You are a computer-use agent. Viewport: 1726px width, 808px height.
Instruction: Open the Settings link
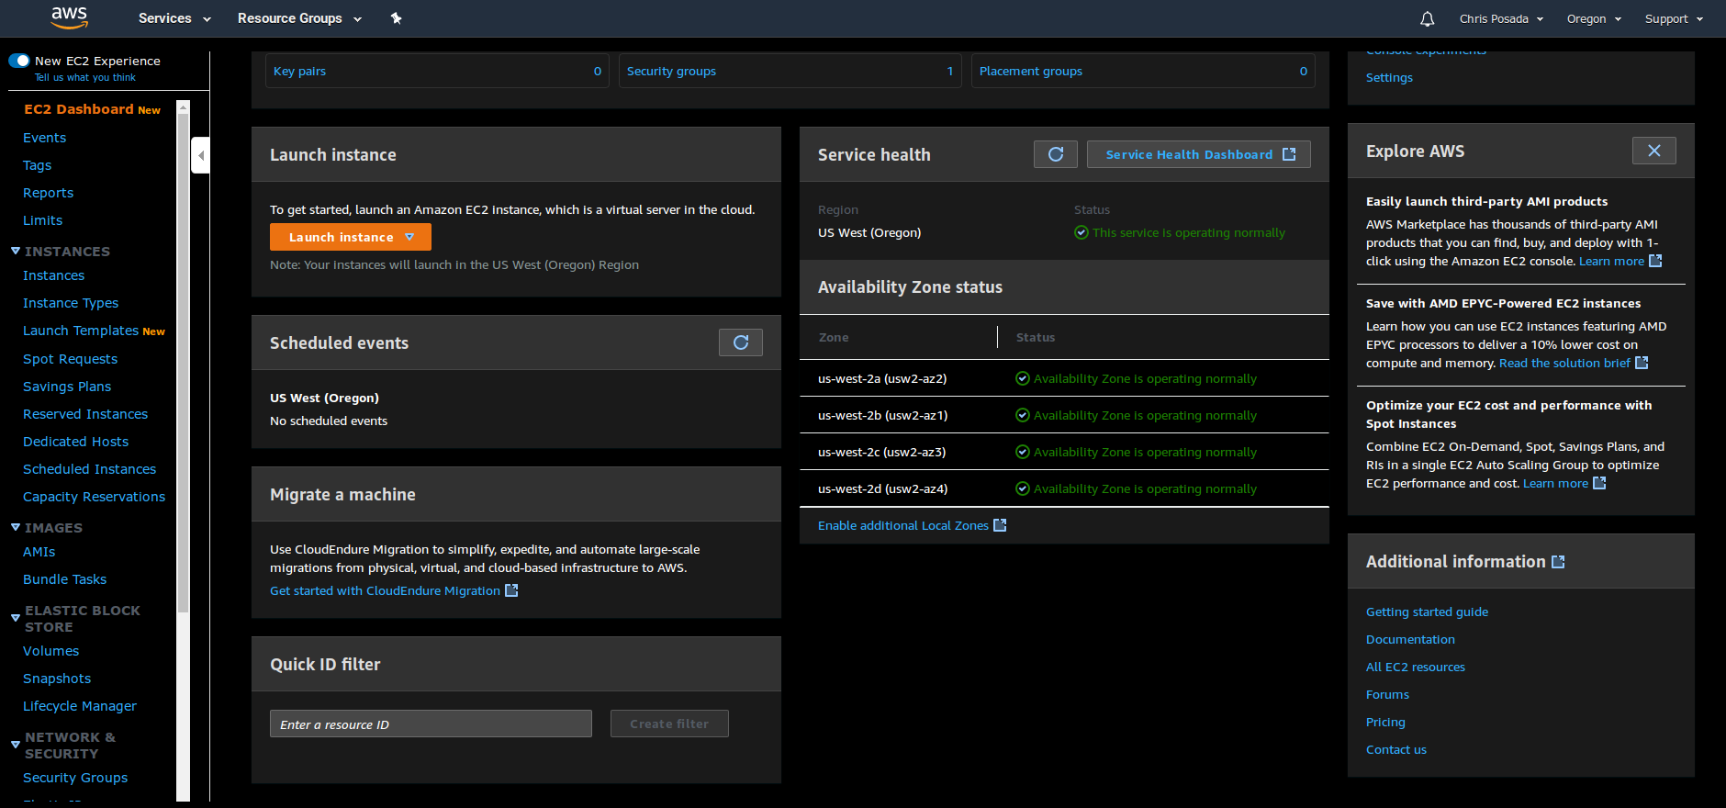(x=1389, y=77)
